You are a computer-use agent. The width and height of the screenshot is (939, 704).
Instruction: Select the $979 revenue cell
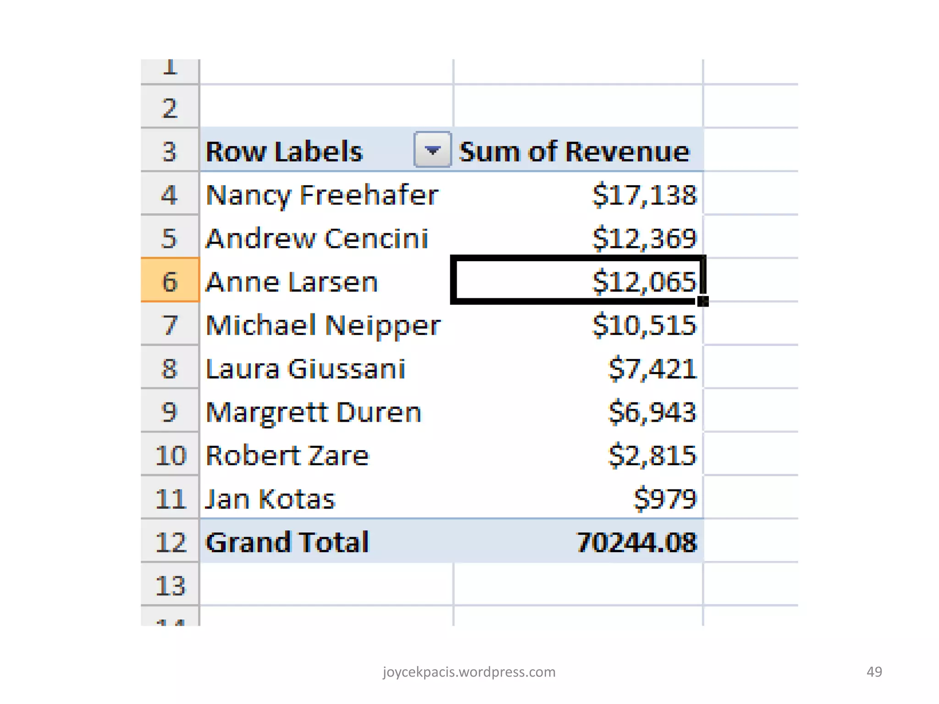664,499
